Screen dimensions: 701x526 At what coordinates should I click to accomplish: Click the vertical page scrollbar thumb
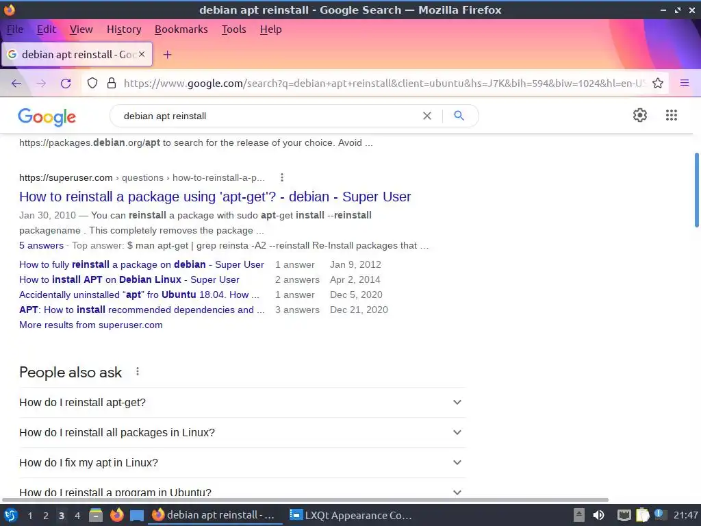696,190
